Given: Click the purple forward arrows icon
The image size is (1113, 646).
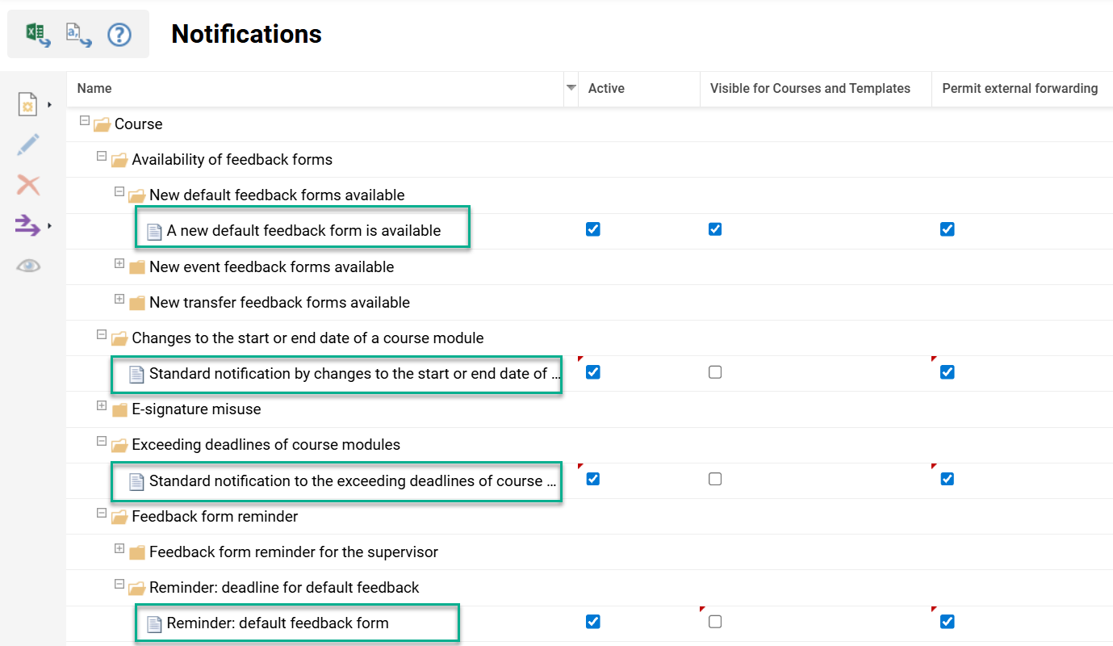Looking at the screenshot, I should (x=26, y=224).
